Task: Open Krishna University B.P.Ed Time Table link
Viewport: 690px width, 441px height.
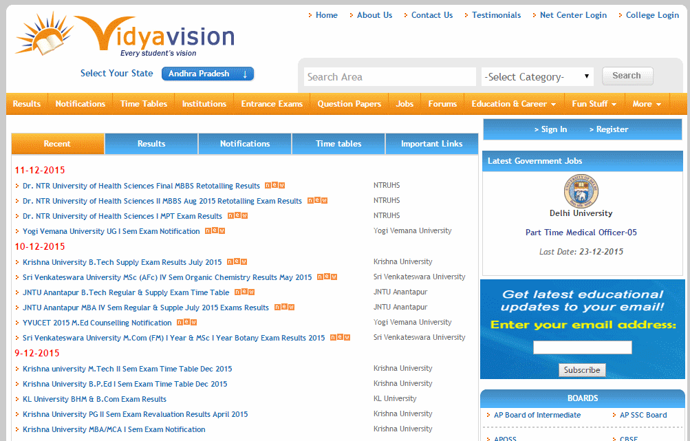Action: (x=125, y=384)
